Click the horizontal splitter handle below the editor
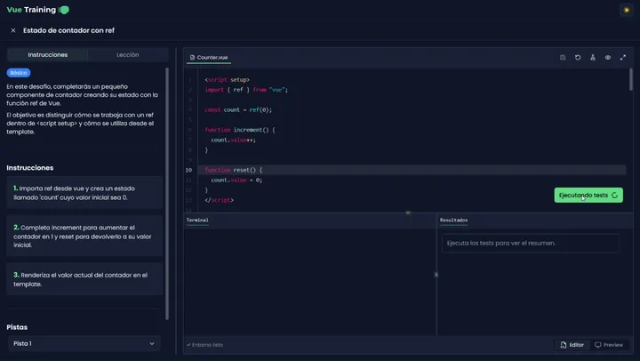This screenshot has width=640, height=361. tap(408, 213)
